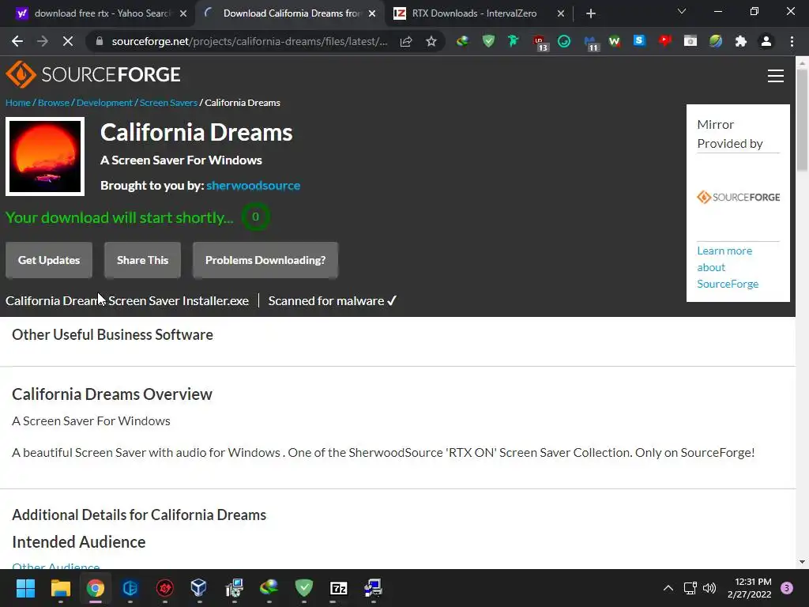Close the Yahoo Search tab
This screenshot has width=809, height=607.
tap(183, 14)
